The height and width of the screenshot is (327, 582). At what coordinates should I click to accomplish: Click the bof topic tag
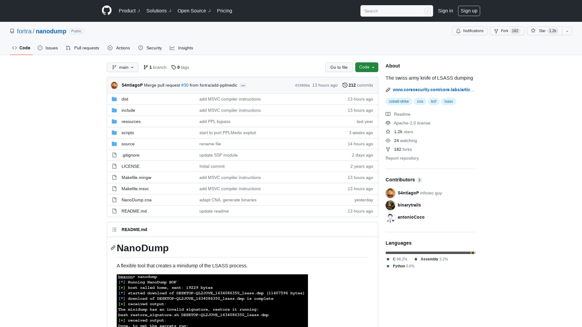pyautogui.click(x=434, y=101)
